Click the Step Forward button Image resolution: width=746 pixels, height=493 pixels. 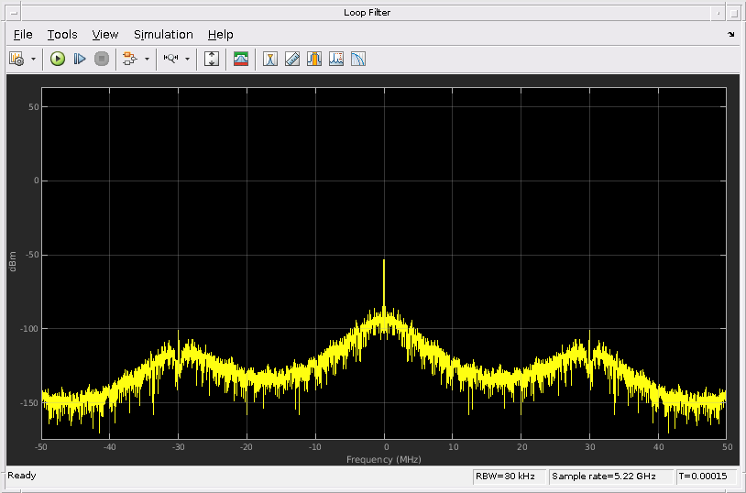[x=80, y=59]
